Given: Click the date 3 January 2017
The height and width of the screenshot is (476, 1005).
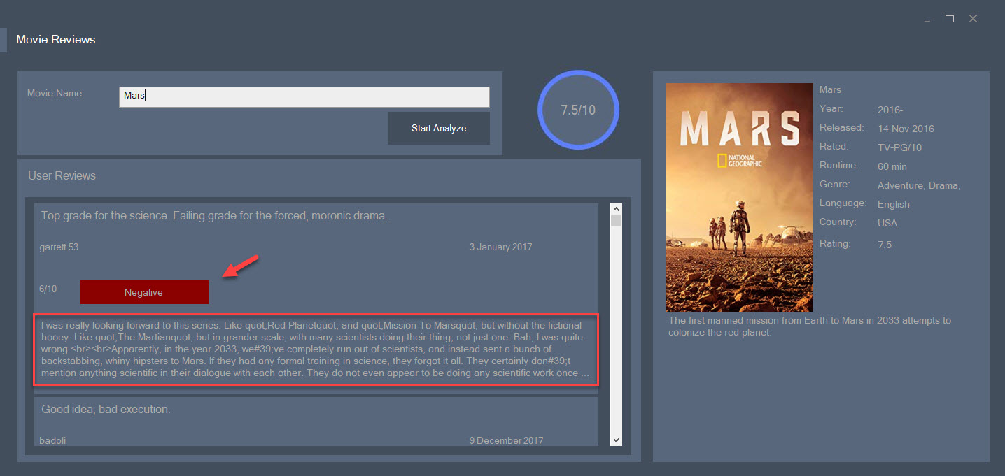Looking at the screenshot, I should pos(501,247).
